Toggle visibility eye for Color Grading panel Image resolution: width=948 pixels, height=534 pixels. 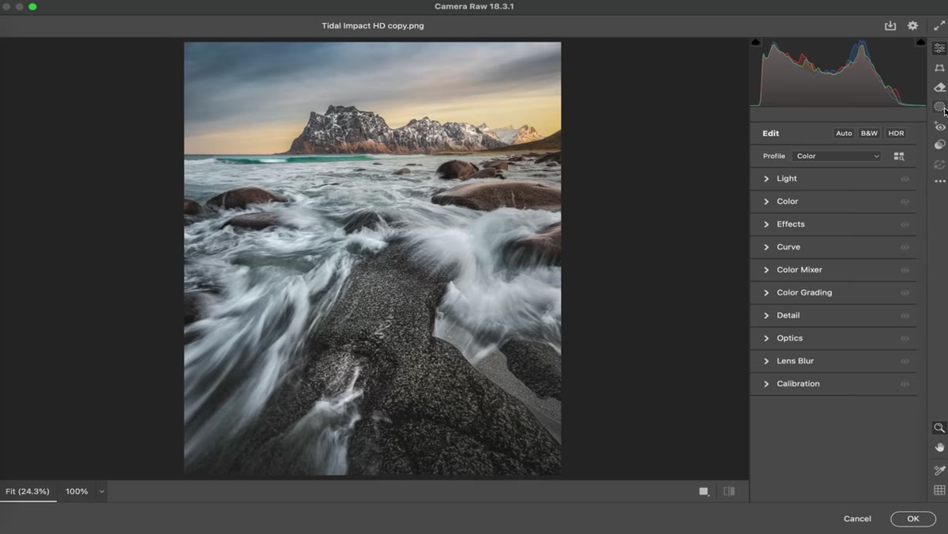point(905,293)
